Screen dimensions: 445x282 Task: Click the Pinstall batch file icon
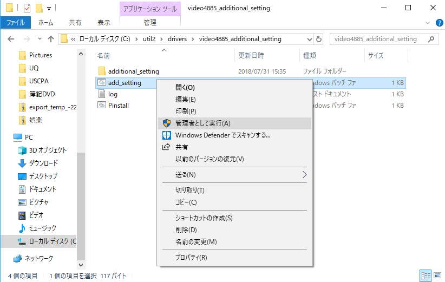[102, 105]
